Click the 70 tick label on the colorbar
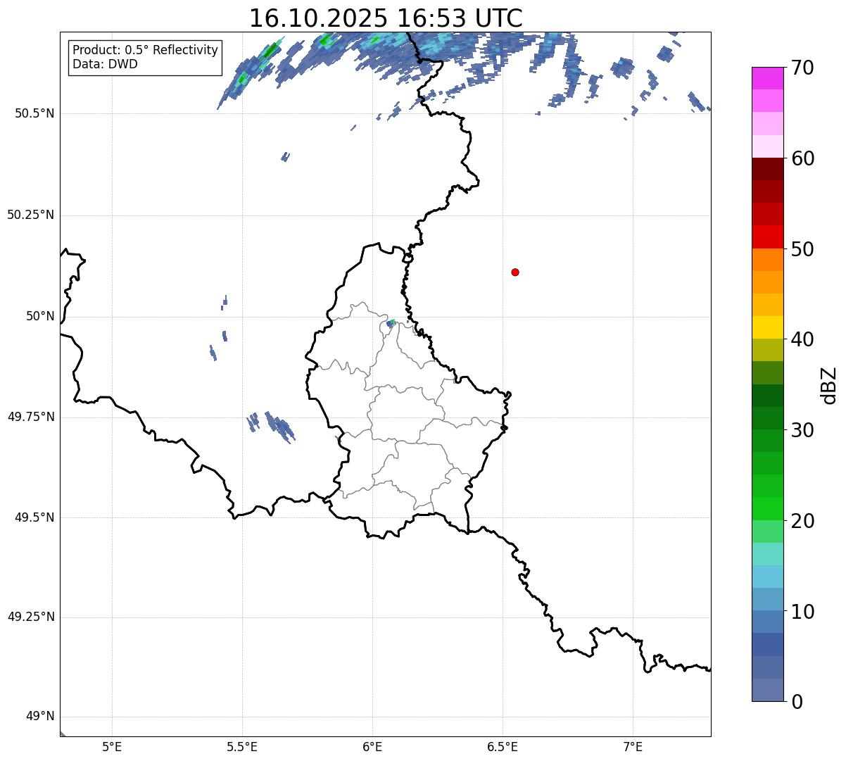This screenshot has height=761, width=846. [802, 68]
